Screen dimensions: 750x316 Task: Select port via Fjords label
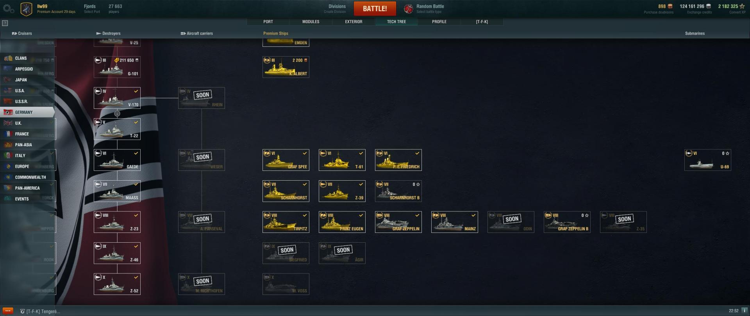92,9
